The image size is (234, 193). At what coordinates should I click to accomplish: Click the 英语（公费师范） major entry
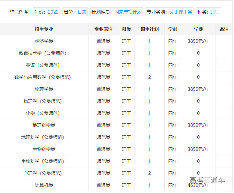[44, 65]
